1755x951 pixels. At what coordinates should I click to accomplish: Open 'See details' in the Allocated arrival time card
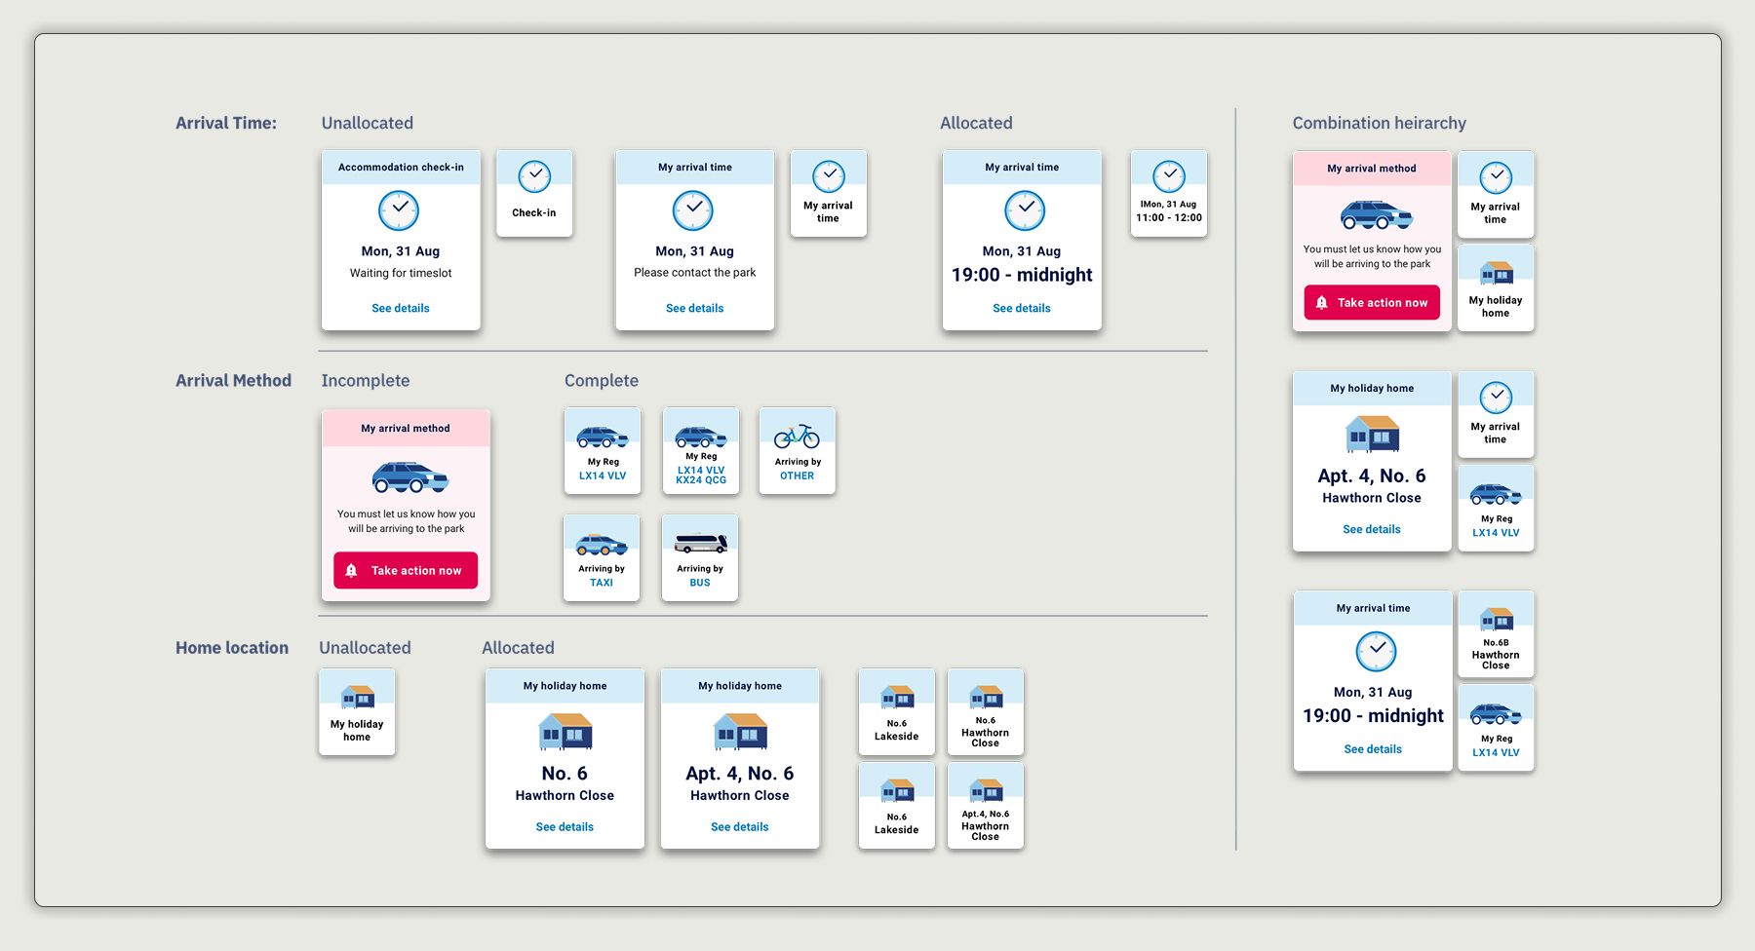[1022, 308]
